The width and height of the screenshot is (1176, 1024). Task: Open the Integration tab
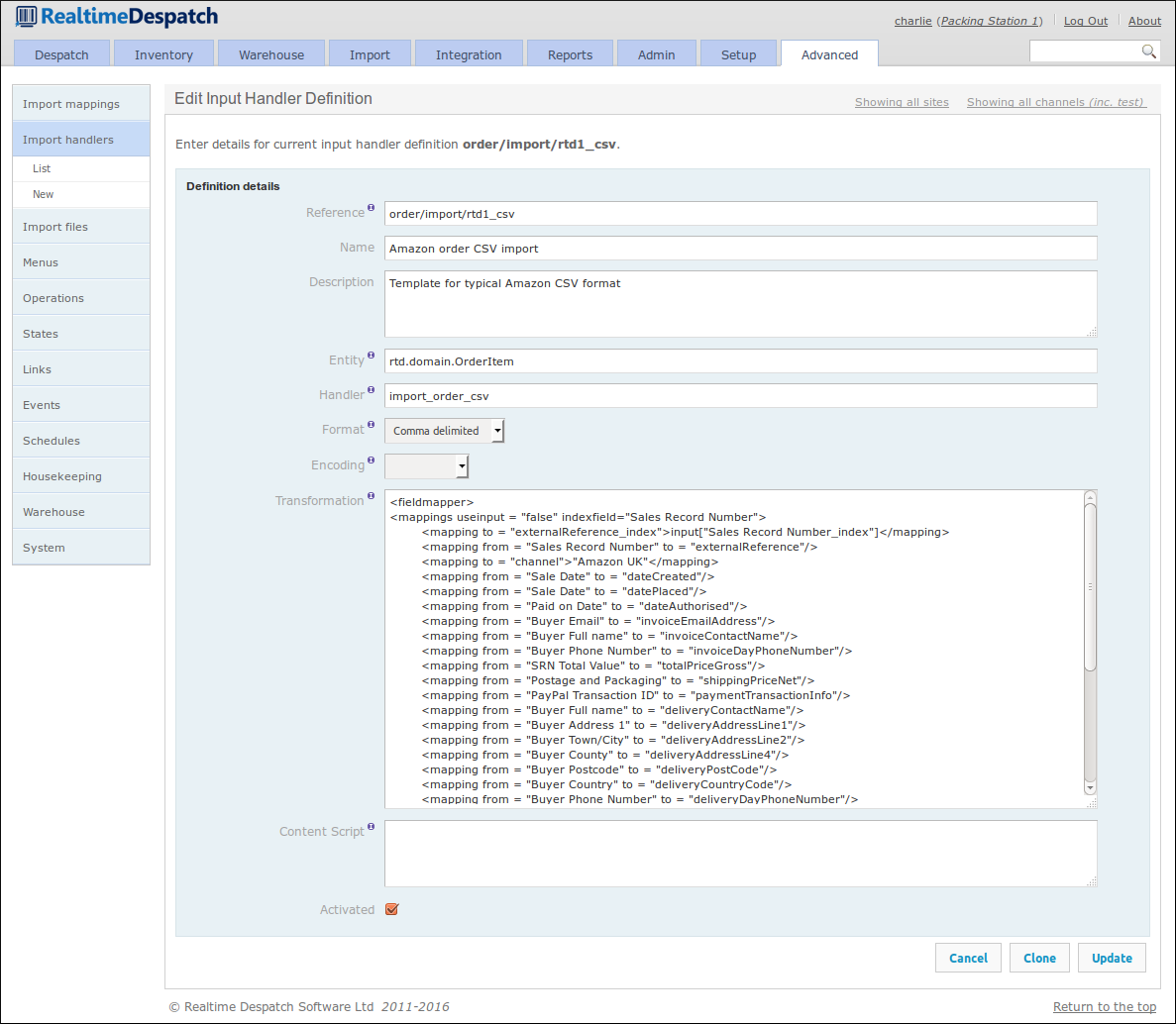(469, 54)
